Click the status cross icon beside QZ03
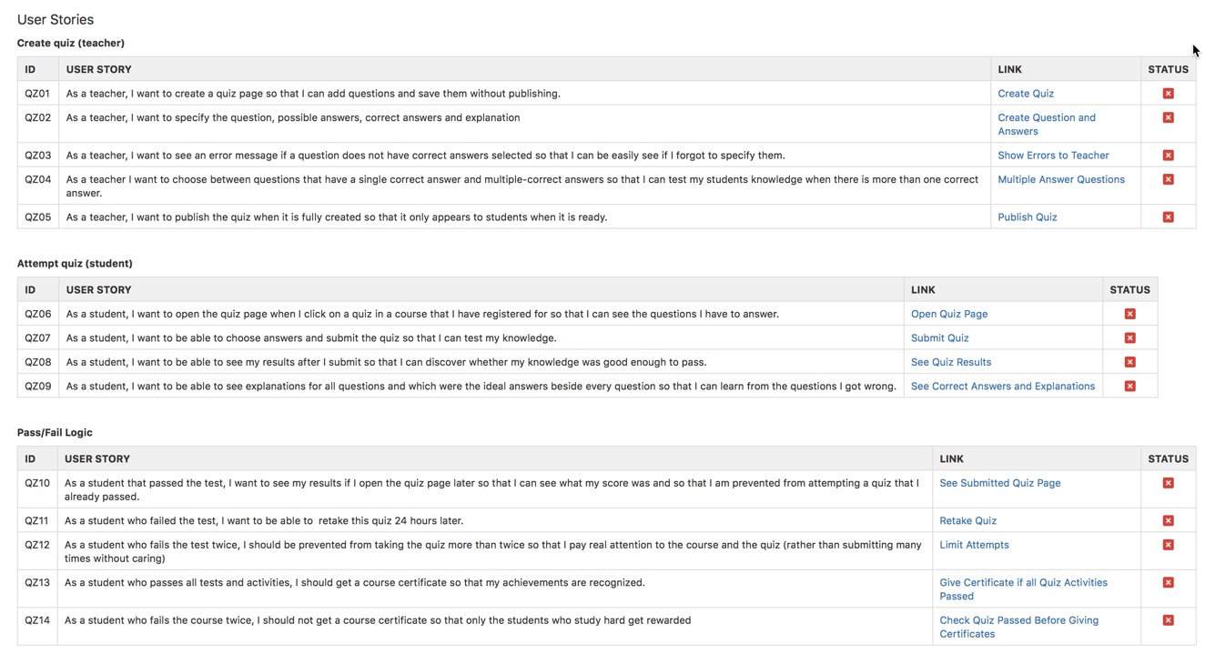This screenshot has width=1205, height=664. 1168,155
